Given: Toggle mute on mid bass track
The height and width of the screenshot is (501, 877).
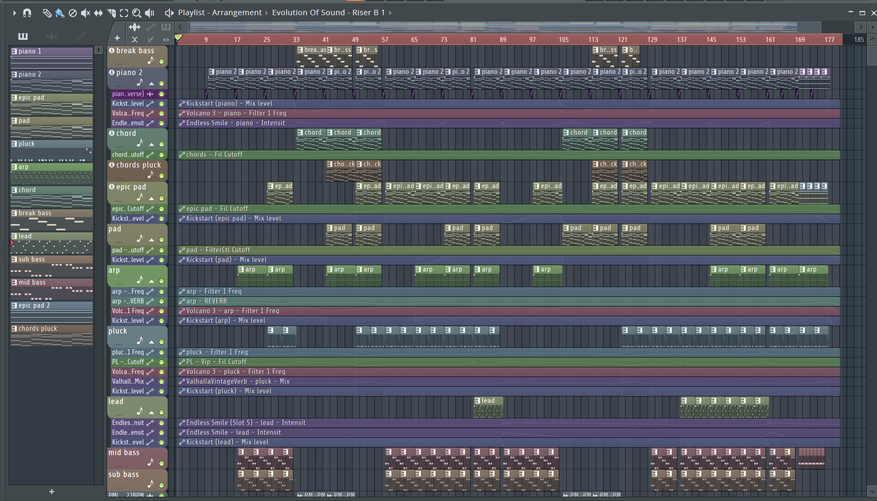Looking at the screenshot, I should click(x=161, y=464).
